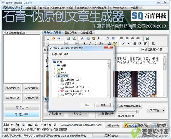This screenshot has height=139, width=171.
Task: Click the Undo arrow icon
Action: click(x=108, y=38)
